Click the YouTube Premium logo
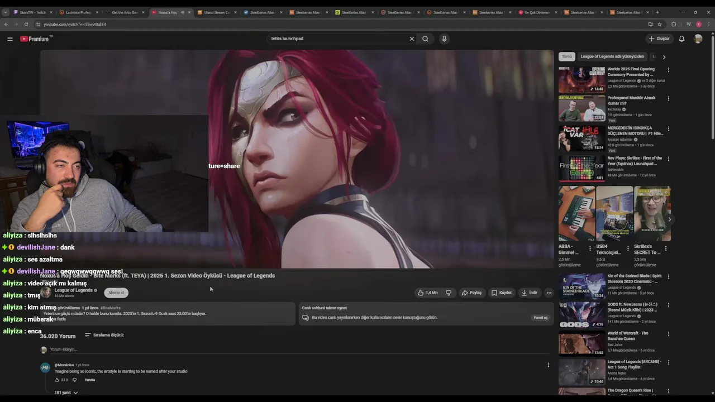715x402 pixels. 35,39
